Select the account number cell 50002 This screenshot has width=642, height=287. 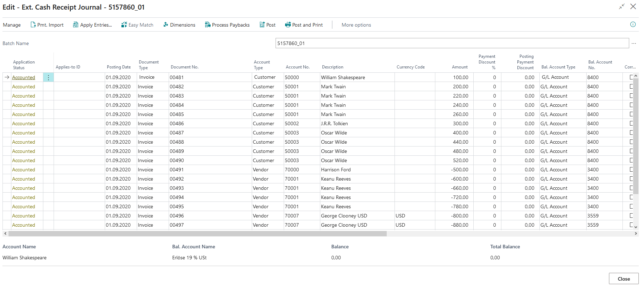click(x=302, y=123)
